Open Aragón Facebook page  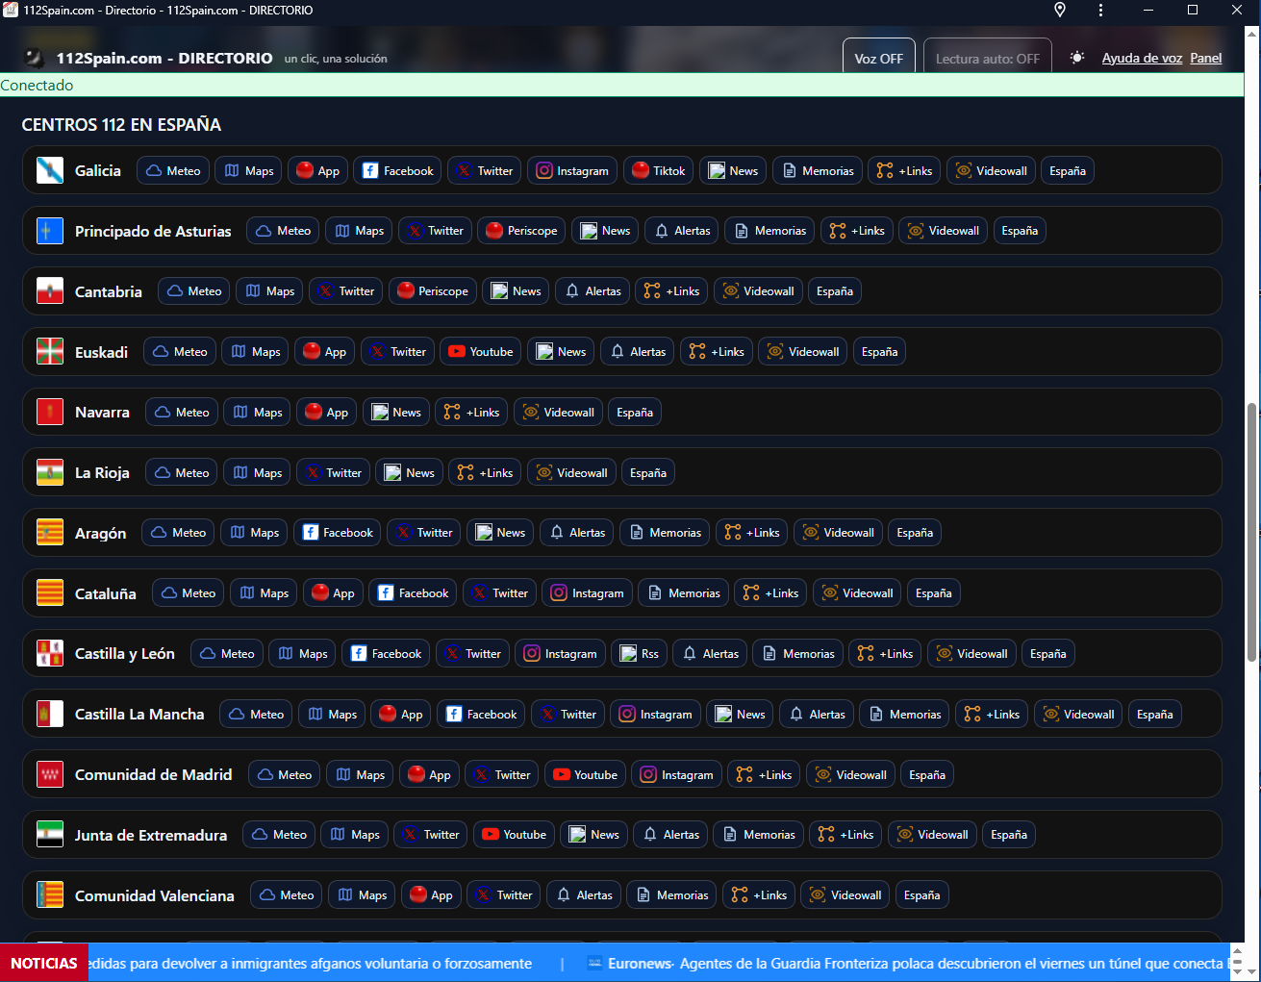point(337,533)
